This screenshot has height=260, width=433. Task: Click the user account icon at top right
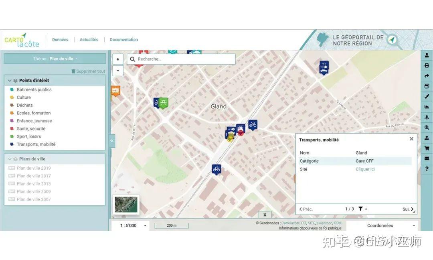click(x=427, y=55)
